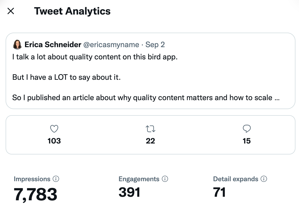Click the 22 retweets count
The image size is (299, 210).
click(150, 141)
